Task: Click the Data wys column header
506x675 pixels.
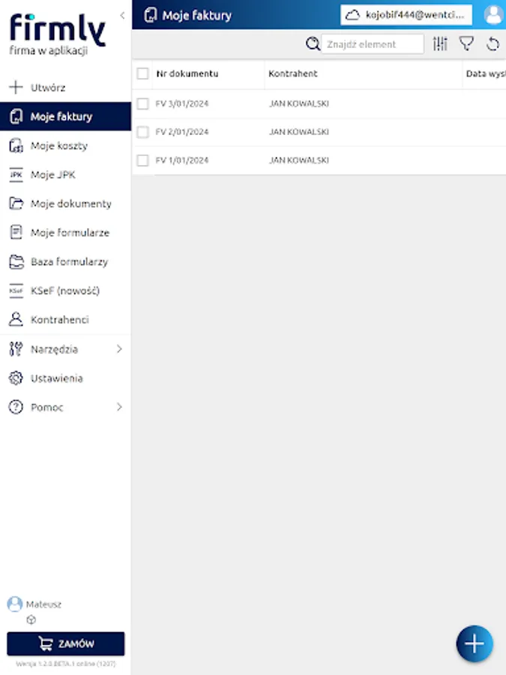Action: [486, 73]
